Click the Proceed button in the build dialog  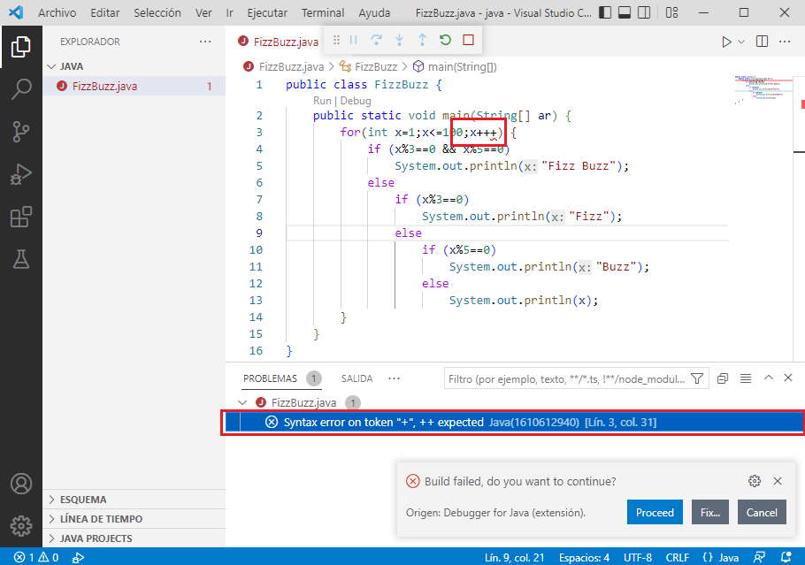(655, 512)
